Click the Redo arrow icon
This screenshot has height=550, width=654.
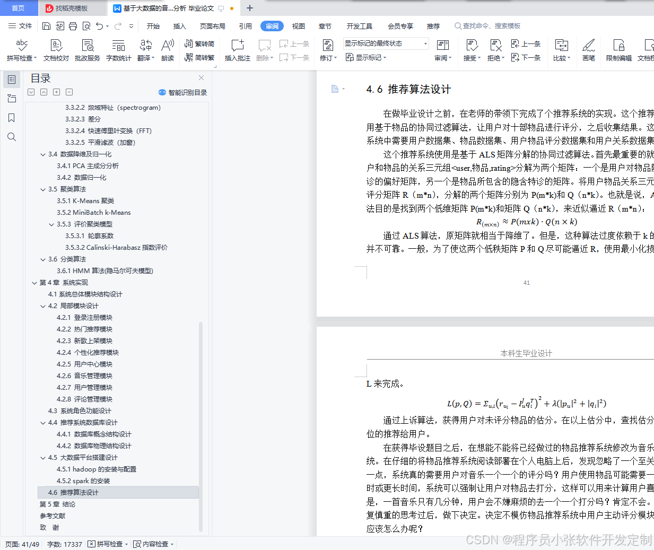click(118, 26)
